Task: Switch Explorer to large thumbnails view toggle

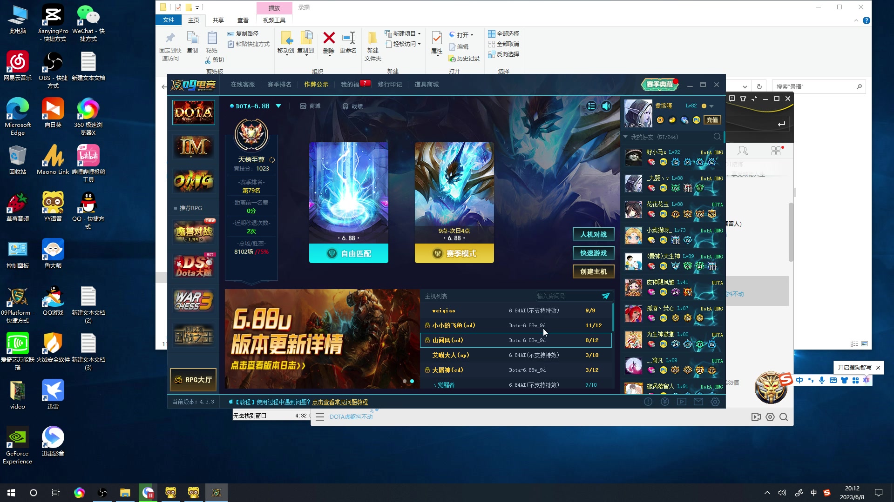Action: [865, 344]
